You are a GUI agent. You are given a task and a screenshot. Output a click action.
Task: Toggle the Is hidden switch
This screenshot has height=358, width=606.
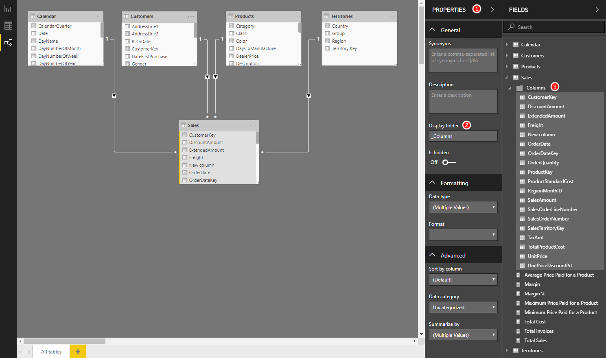449,162
